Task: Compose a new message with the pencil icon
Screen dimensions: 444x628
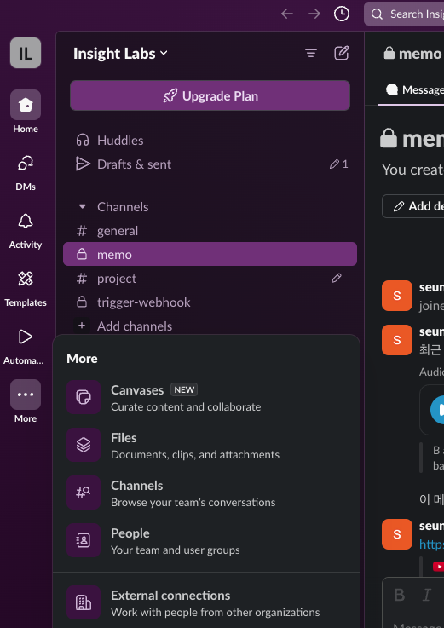Action: pos(342,53)
